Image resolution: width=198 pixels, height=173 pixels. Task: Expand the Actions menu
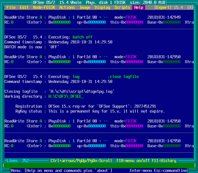pyautogui.click(x=67, y=7)
